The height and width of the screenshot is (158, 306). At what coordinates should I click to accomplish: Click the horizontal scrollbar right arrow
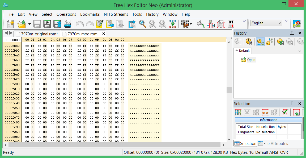[224, 145]
